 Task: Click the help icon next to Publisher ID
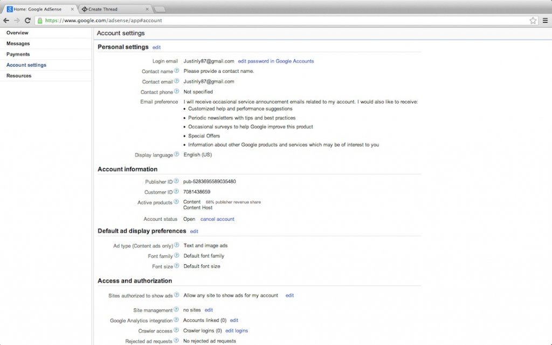(176, 181)
